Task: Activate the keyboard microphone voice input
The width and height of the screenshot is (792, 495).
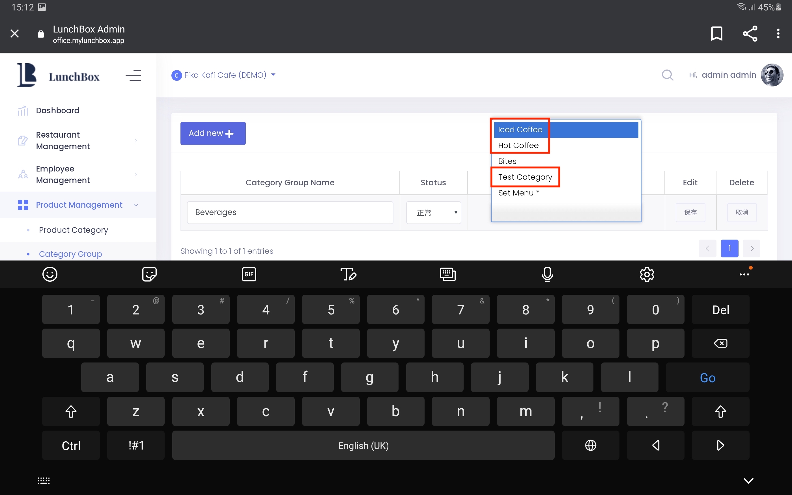Action: (547, 274)
